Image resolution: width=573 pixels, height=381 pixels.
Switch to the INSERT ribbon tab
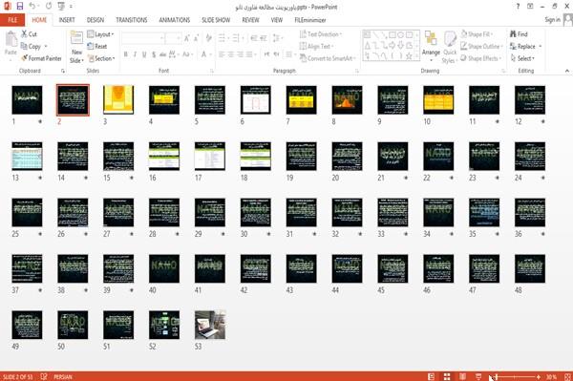[67, 20]
